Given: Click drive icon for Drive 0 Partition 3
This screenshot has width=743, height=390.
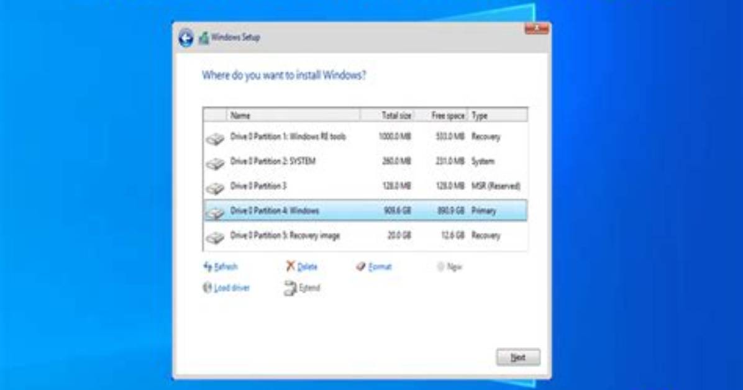Looking at the screenshot, I should pyautogui.click(x=215, y=188).
